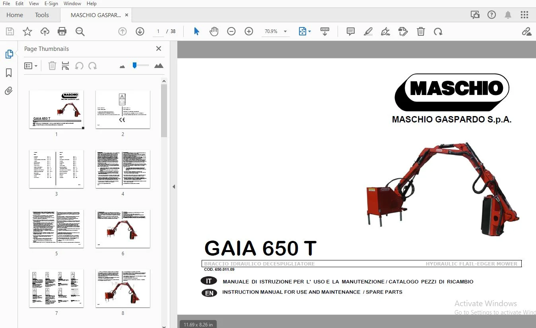Viewport: 536px width, 328px height.
Task: Click the Save file icon
Action: point(10,31)
